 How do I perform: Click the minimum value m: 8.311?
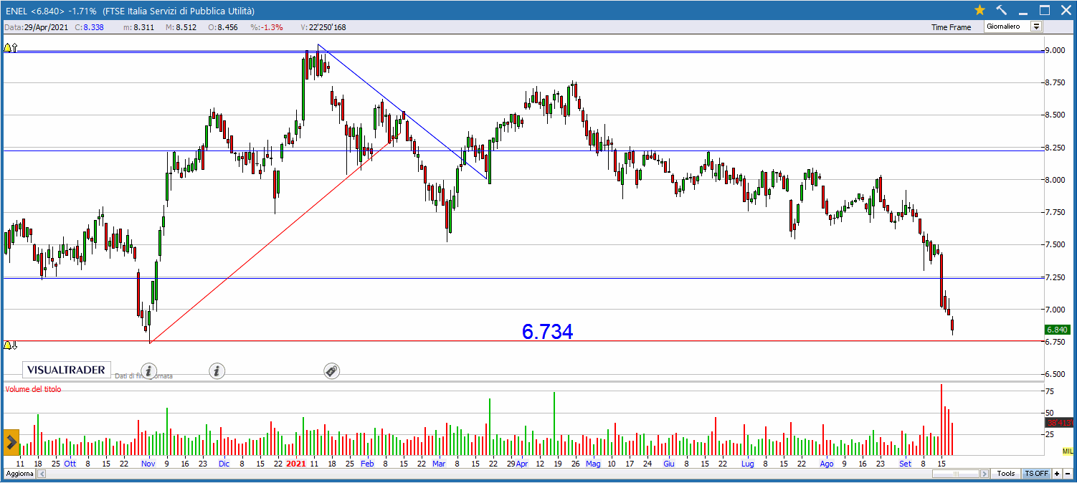(x=138, y=27)
